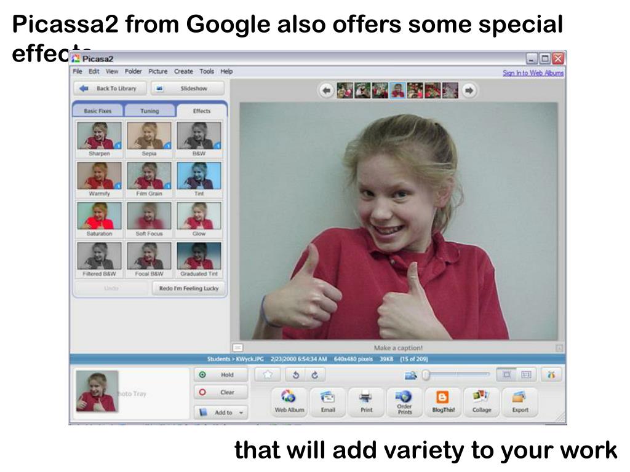The height and width of the screenshot is (472, 630).
Task: Rotate photo clockwise
Action: [x=314, y=375]
